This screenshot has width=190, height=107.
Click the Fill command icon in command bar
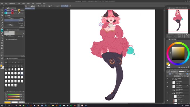coord(49,6)
